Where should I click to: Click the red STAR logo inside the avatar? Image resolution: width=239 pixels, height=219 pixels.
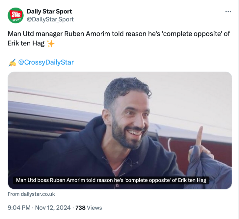pyautogui.click(x=15, y=14)
